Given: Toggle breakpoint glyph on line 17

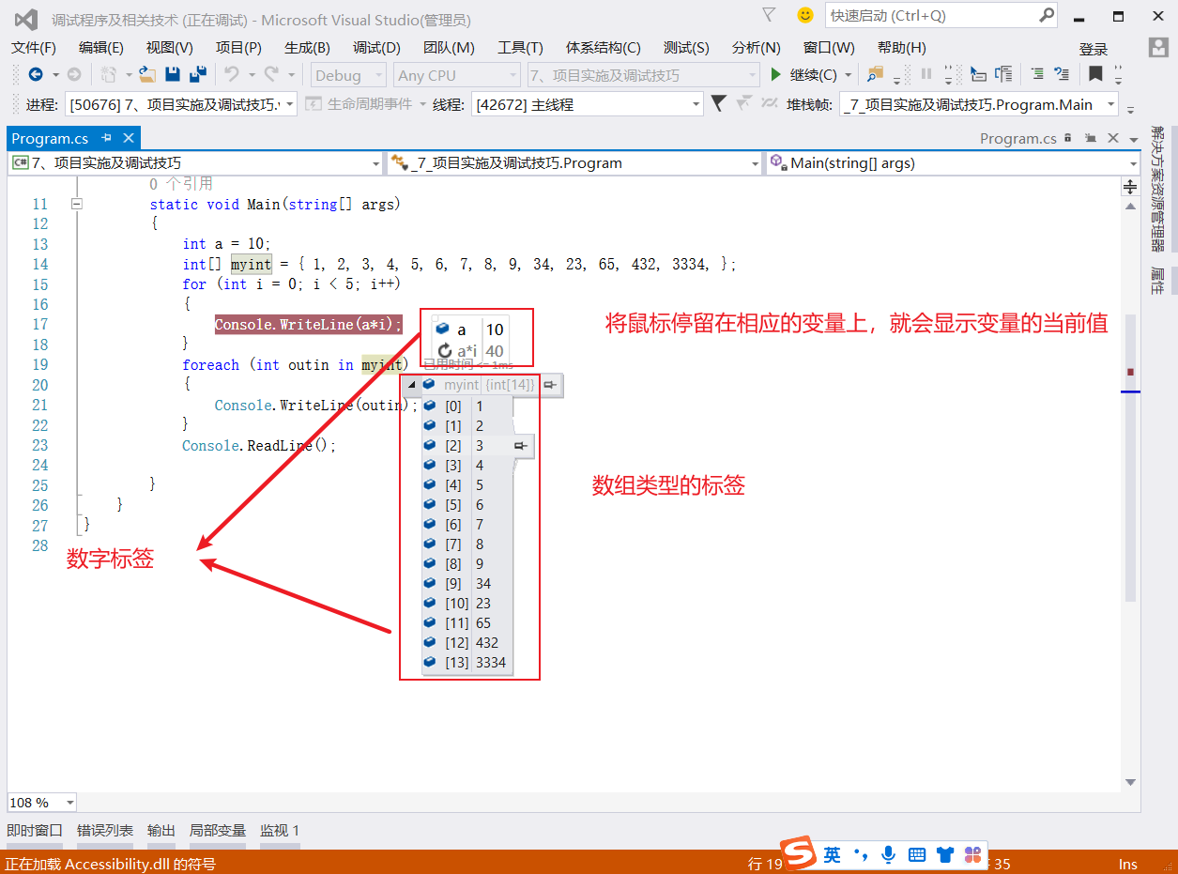Looking at the screenshot, I should pyautogui.click(x=17, y=325).
